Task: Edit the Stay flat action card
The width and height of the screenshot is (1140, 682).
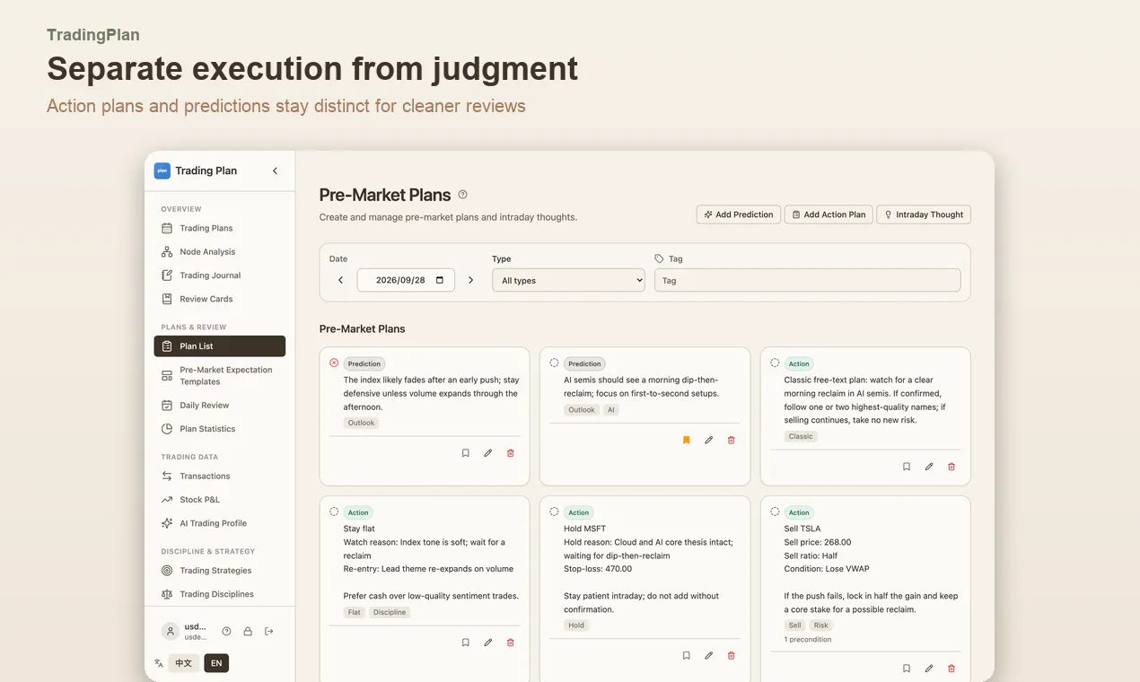Action: (x=487, y=643)
